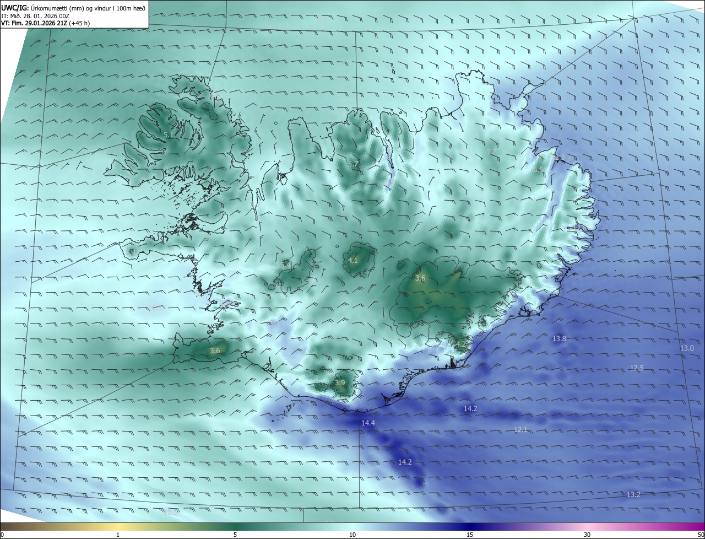
Task: Click the colorbar tick label 15
Action: [x=470, y=535]
